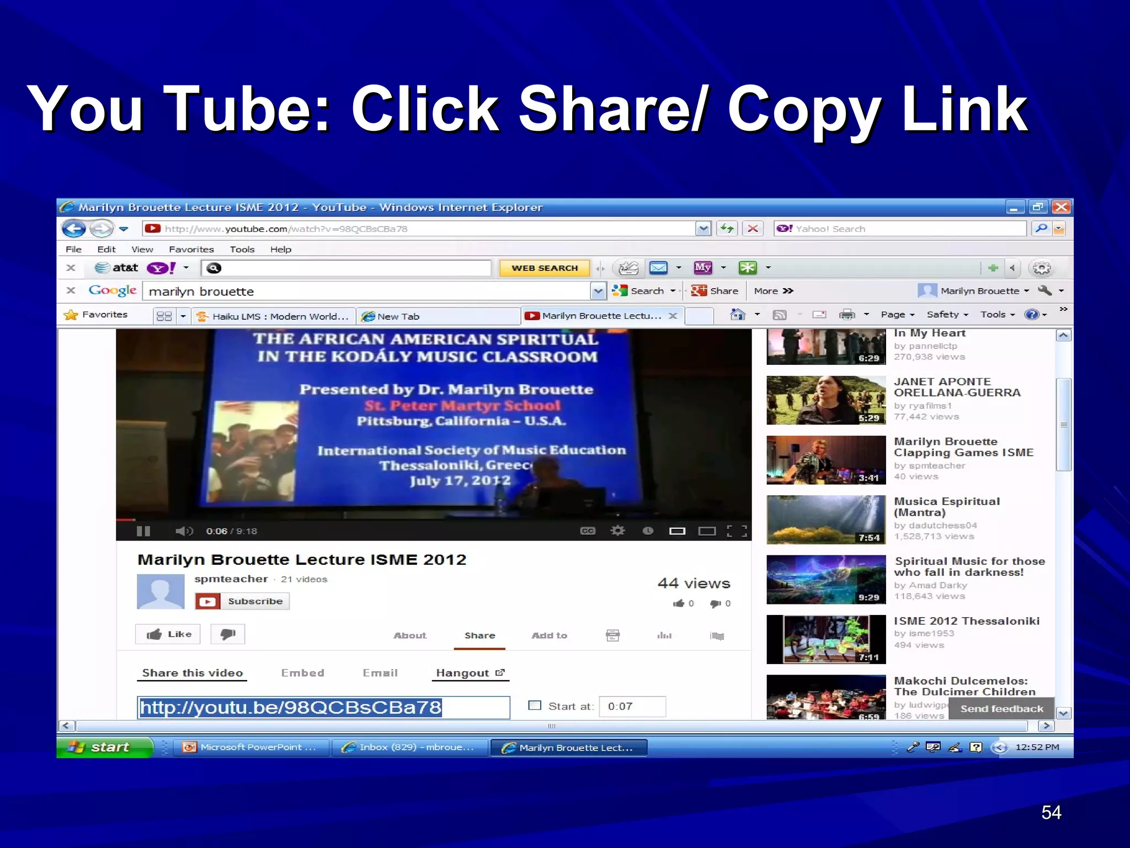Screen dimensions: 1130x848
Task: Click the horizontal scrollbar right arrow
Action: coord(1047,726)
